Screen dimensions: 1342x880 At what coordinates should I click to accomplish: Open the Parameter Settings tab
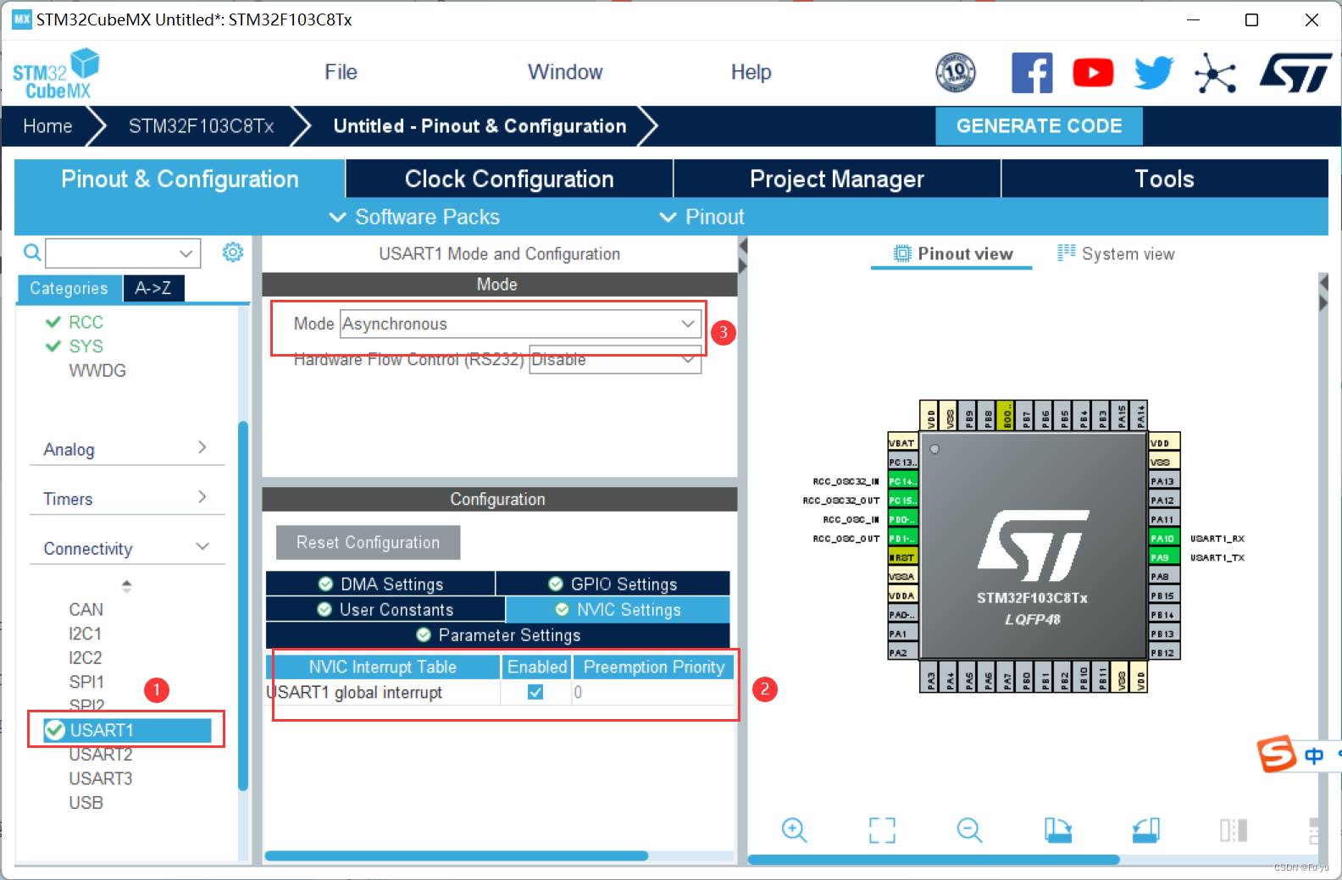[x=498, y=634]
